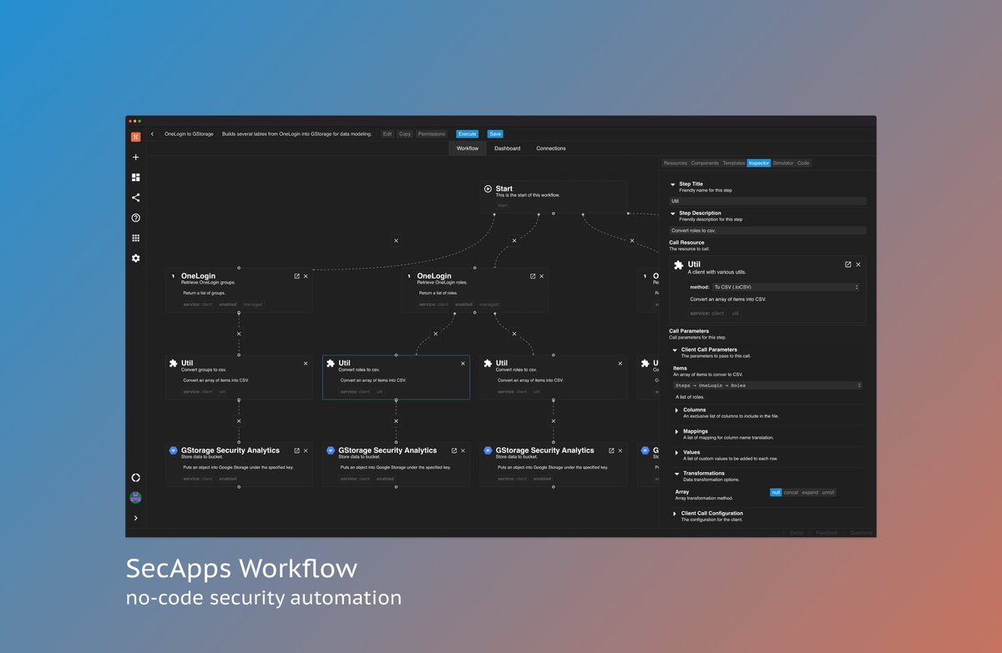Open external link on OneLogin roles node

point(533,276)
